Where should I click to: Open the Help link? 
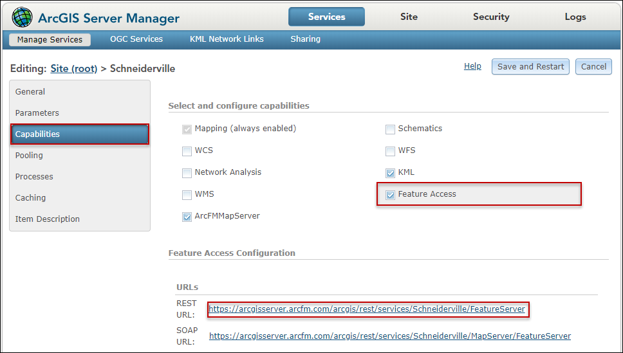[x=472, y=66]
